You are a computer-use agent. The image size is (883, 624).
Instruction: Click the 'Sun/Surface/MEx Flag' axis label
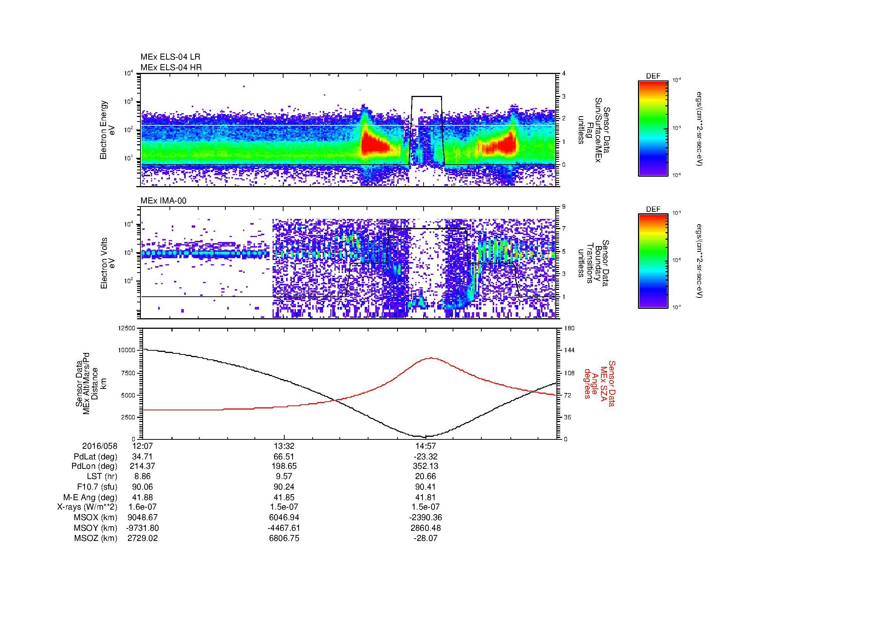pyautogui.click(x=594, y=130)
